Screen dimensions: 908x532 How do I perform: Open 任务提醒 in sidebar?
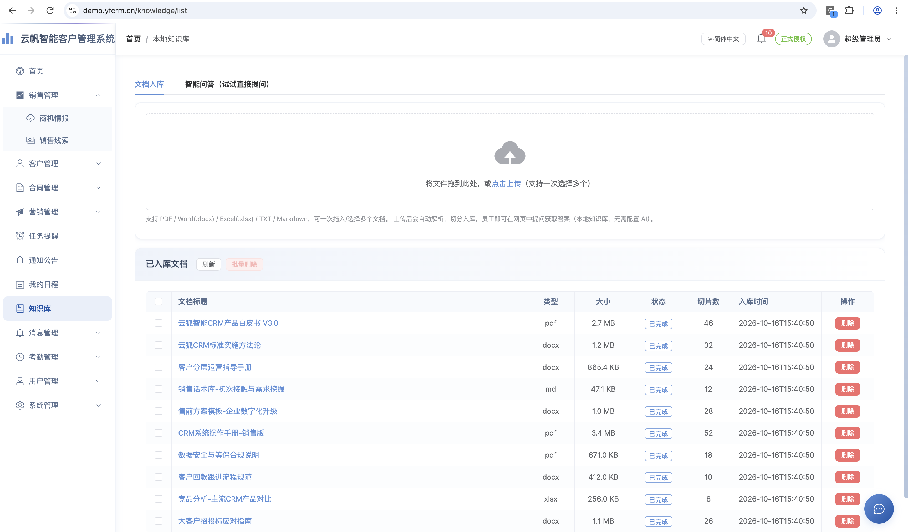tap(58, 236)
